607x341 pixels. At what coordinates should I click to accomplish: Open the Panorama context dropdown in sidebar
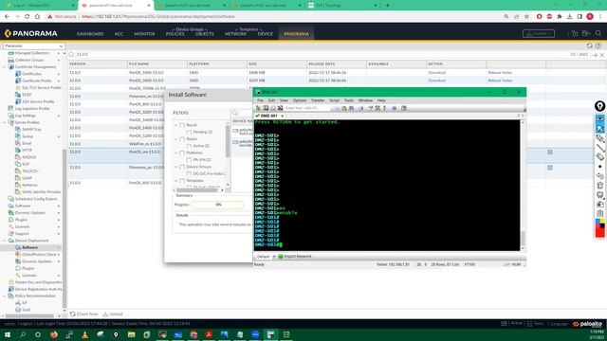point(34,46)
